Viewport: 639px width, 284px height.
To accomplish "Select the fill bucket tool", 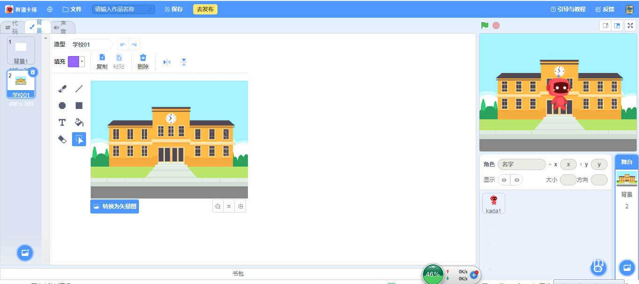I will pos(79,122).
